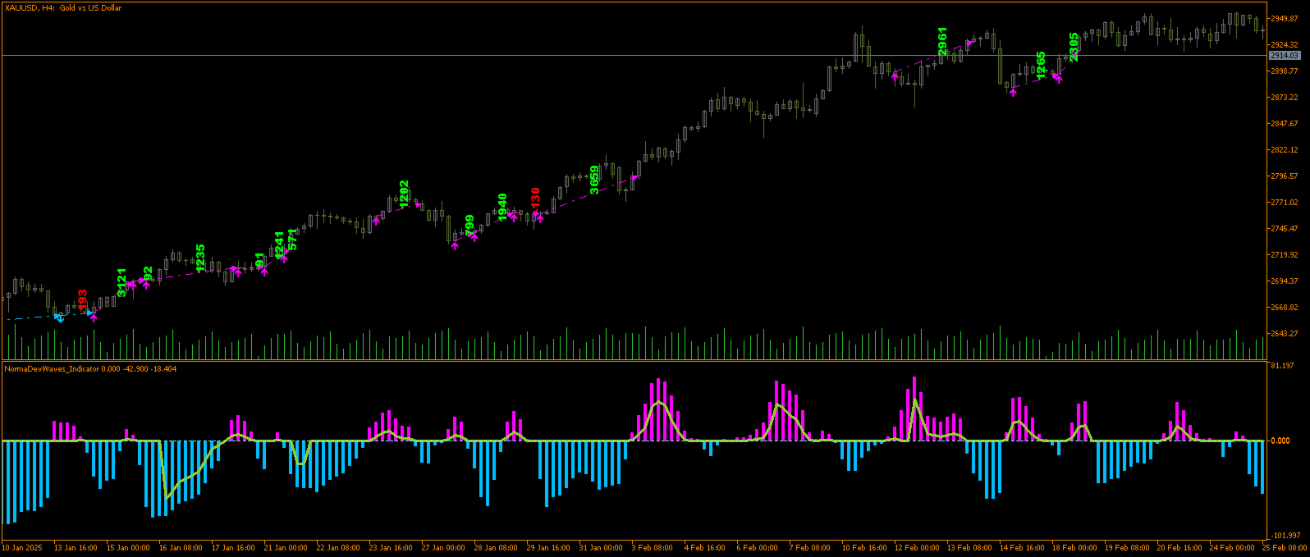Click price scale value 2719.92

pyautogui.click(x=1285, y=254)
